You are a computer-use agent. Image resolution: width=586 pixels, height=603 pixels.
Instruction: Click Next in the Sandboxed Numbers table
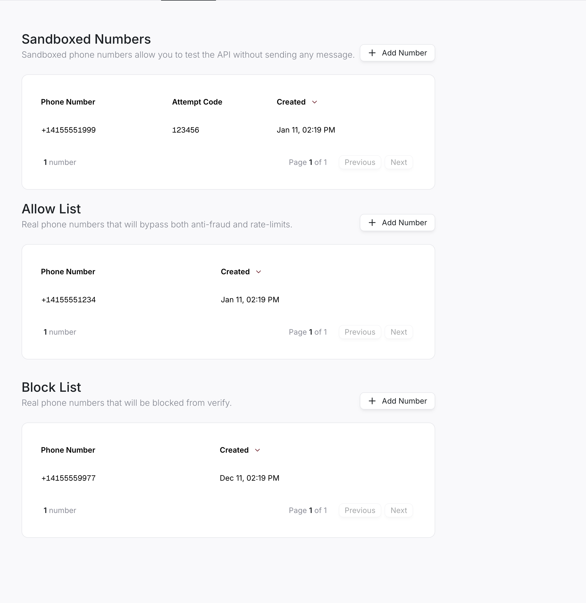tap(399, 162)
